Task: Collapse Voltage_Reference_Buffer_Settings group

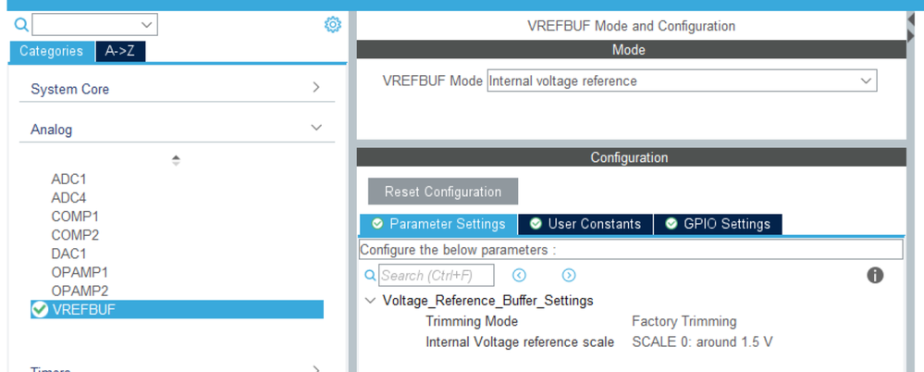Action: [x=370, y=301]
